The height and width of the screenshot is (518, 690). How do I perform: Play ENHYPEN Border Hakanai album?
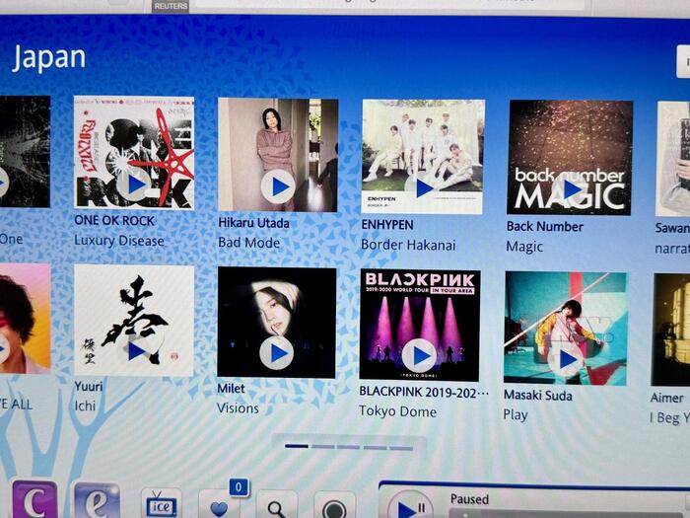[x=422, y=188]
